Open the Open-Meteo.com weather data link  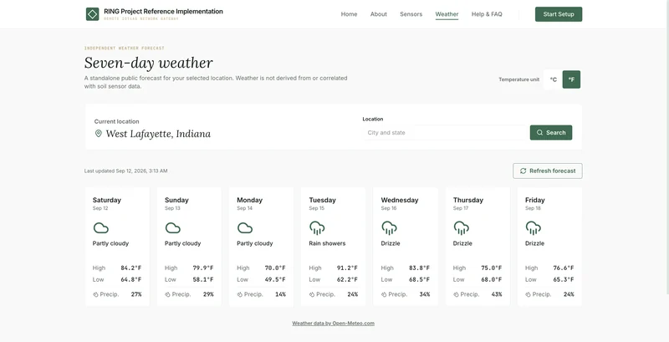(333, 324)
